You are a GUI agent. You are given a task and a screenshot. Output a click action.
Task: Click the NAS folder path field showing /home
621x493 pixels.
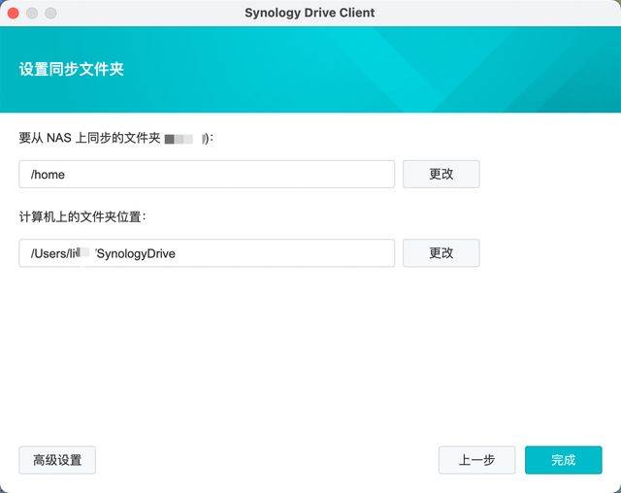207,175
